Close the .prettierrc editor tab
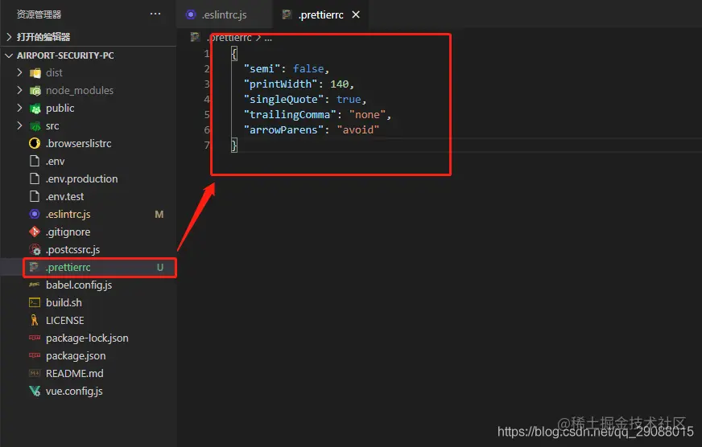This screenshot has height=447, width=702. (356, 14)
